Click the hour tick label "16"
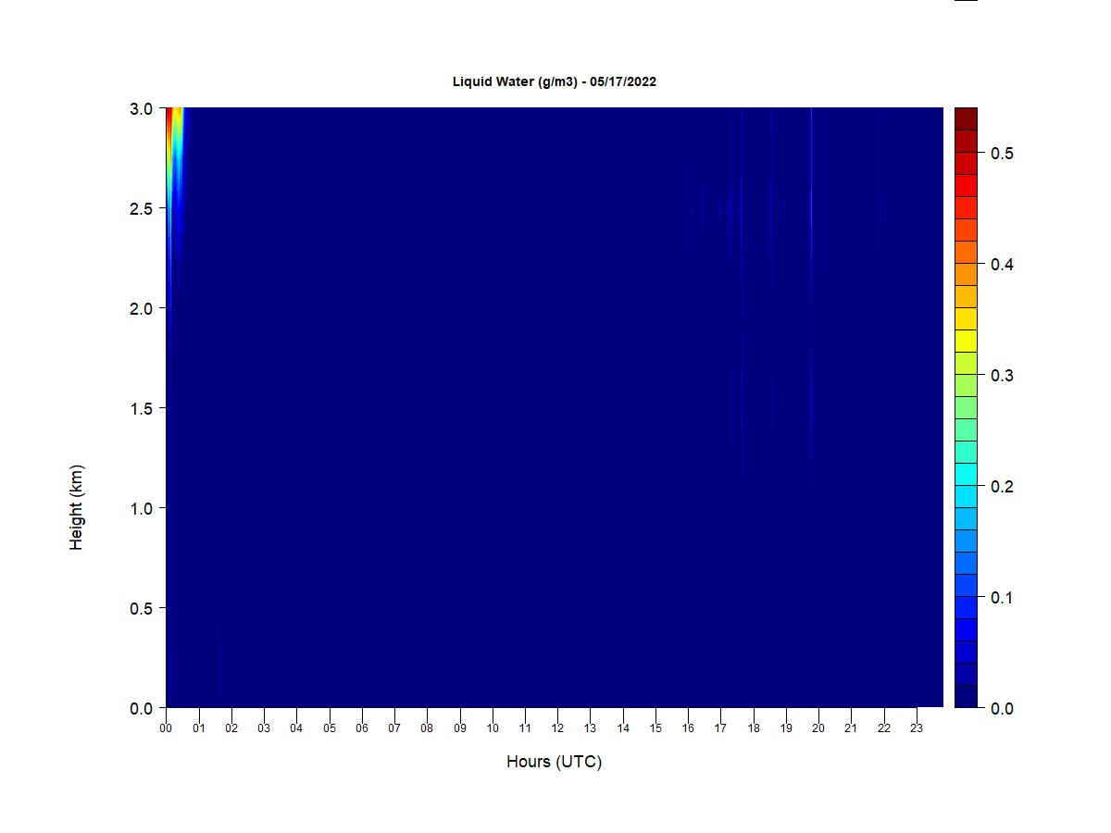1111x833 pixels. (x=689, y=728)
